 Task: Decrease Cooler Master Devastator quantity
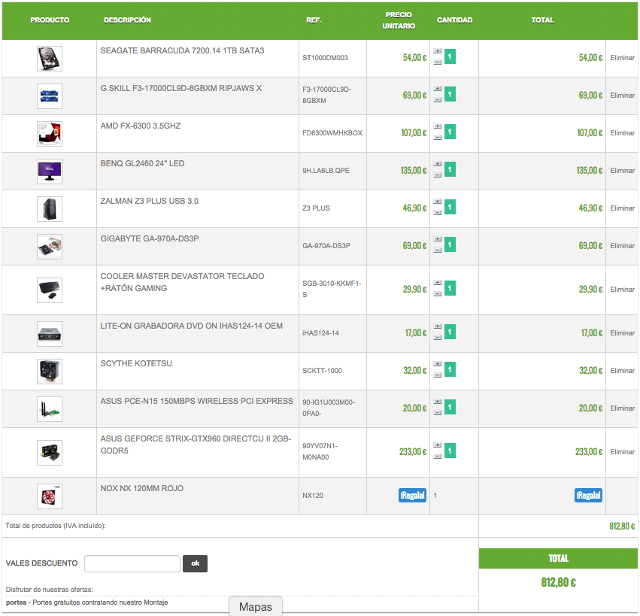coord(437,293)
